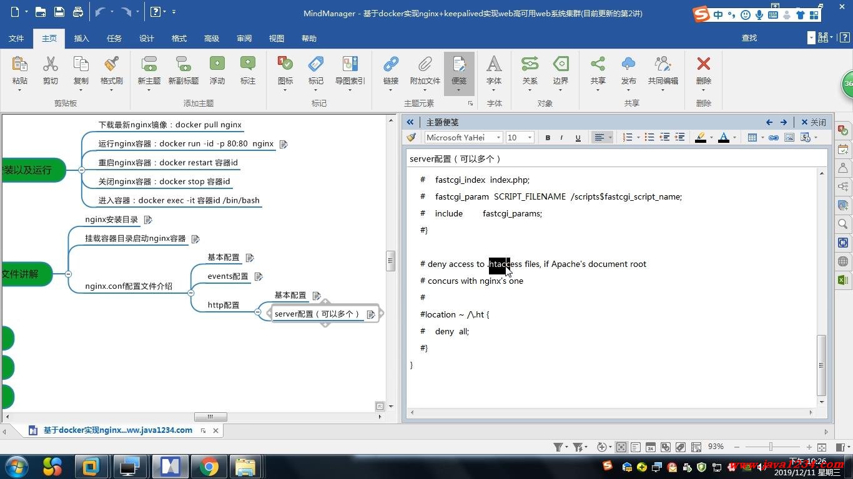Open the 设计 ribbon tab
The height and width of the screenshot is (479, 853).
coord(147,39)
